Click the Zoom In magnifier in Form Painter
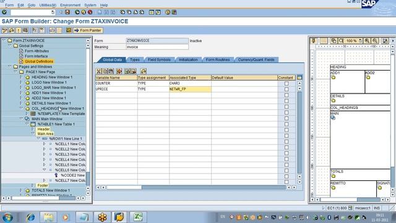This screenshot has height=223, width=396. click(367, 41)
